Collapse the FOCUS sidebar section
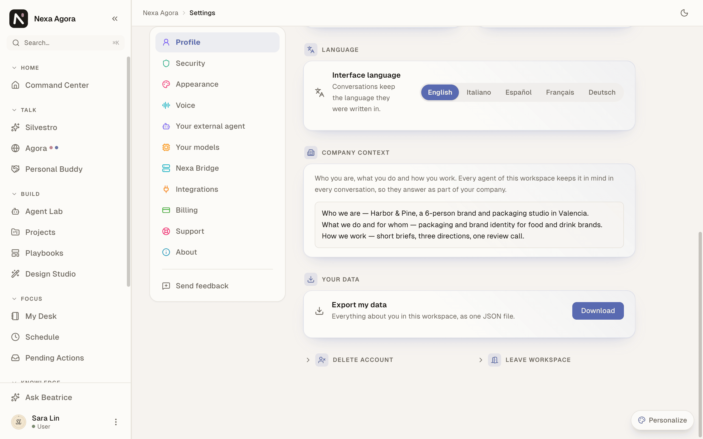The image size is (703, 439). tap(27, 299)
